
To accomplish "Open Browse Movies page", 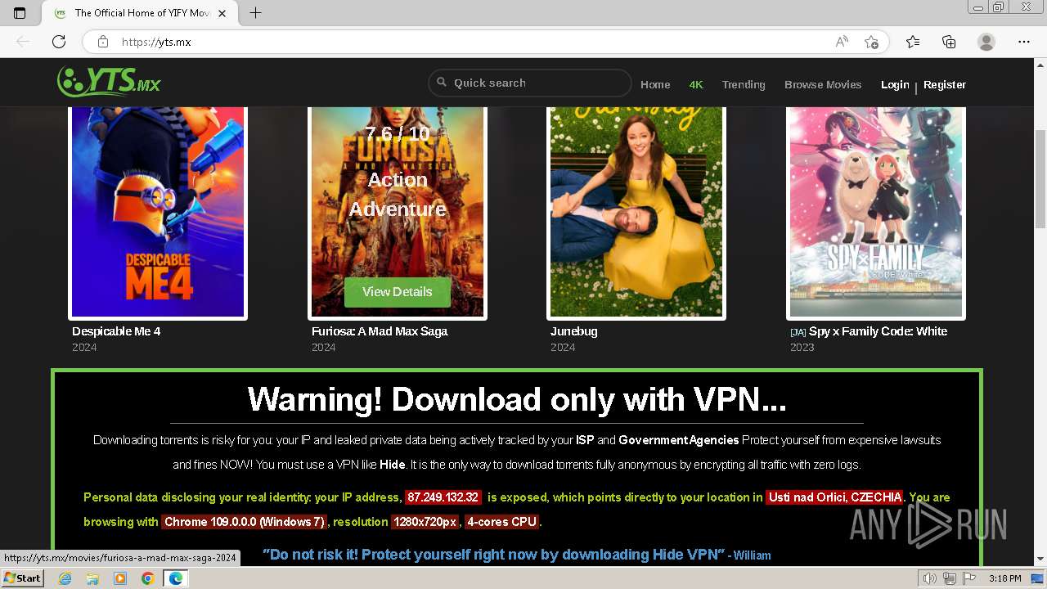I will (823, 84).
